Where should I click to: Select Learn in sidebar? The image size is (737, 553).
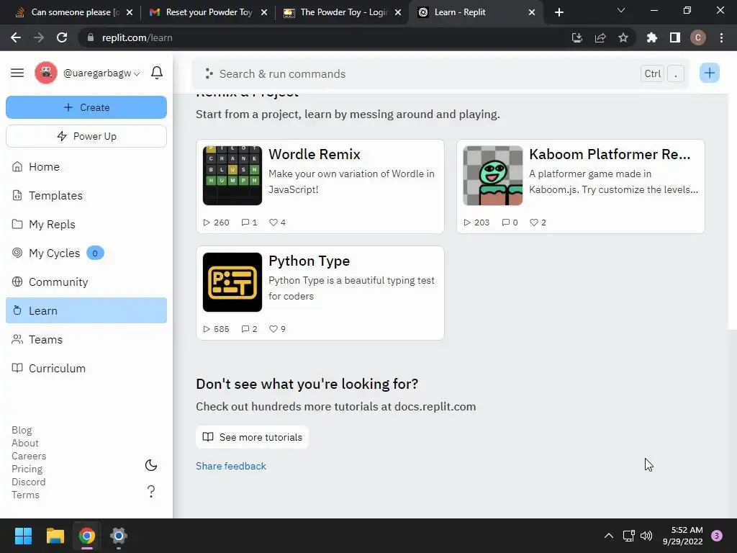tap(86, 310)
